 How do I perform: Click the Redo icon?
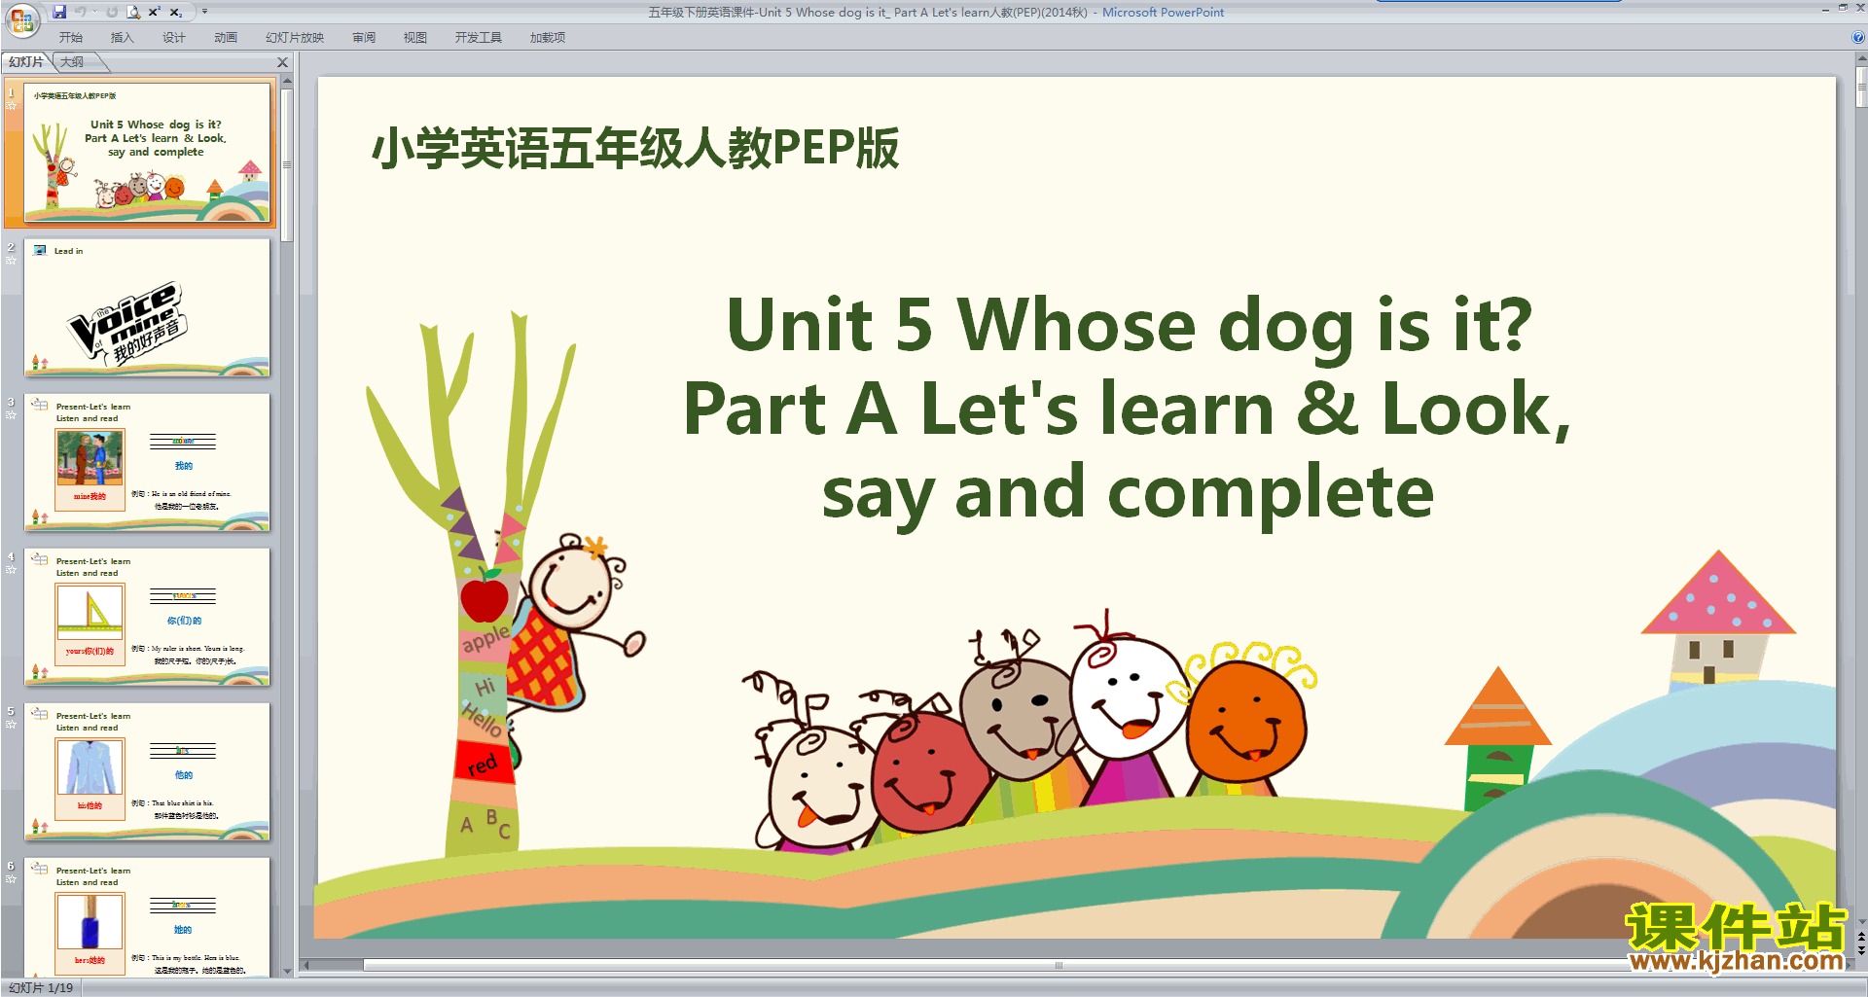click(112, 12)
